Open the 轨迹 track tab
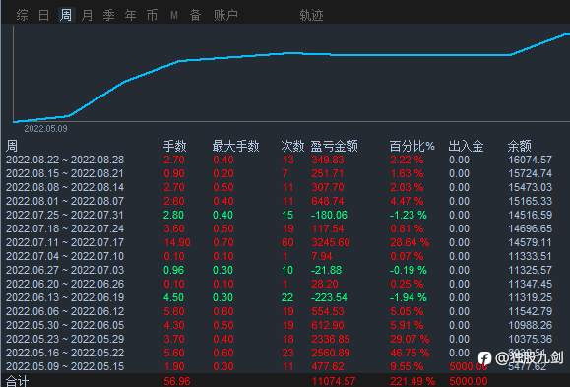This screenshot has height=387, width=570. (311, 16)
